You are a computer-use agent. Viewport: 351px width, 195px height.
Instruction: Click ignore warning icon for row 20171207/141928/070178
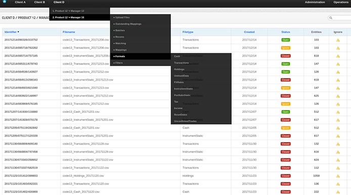pyautogui.click(x=338, y=120)
